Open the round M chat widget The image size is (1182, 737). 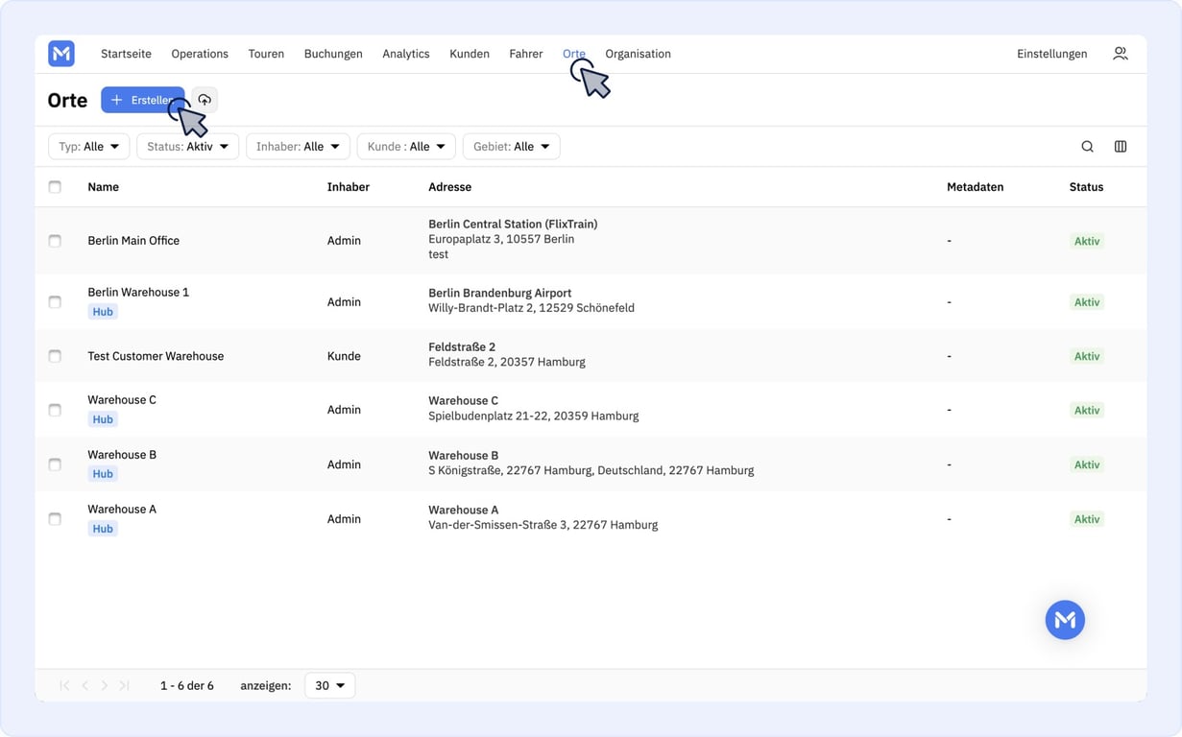[x=1065, y=620]
